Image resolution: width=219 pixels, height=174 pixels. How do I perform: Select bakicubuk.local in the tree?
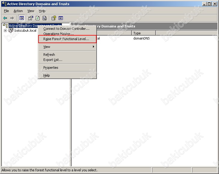coord(25,30)
